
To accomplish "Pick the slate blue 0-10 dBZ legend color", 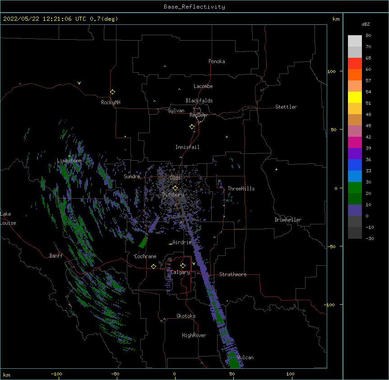I will [355, 210].
